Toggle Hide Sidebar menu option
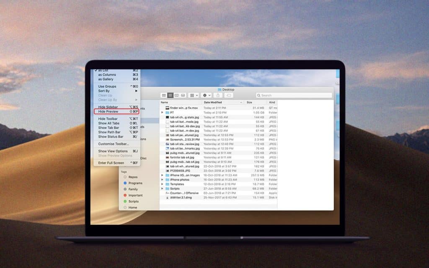The height and width of the screenshot is (268, 429). tap(108, 107)
